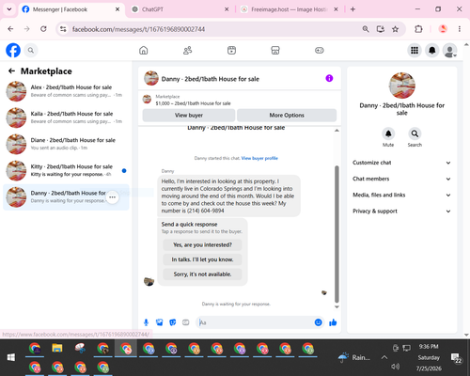
Task: Open the View buyer profile link
Action: (x=259, y=158)
